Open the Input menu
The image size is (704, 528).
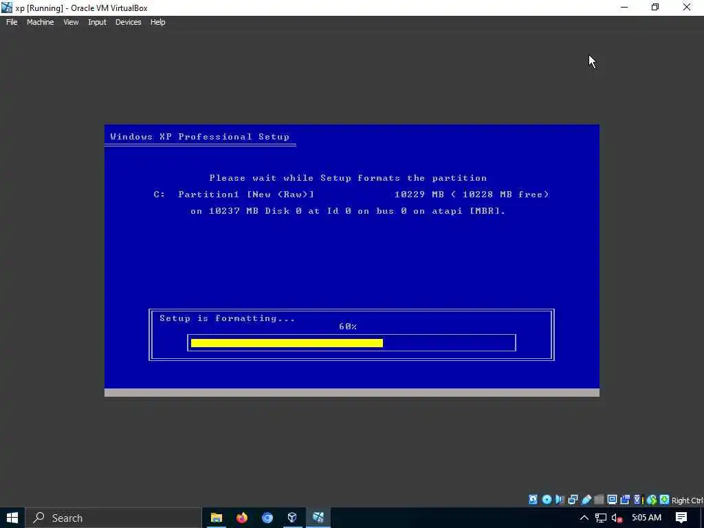(x=97, y=22)
